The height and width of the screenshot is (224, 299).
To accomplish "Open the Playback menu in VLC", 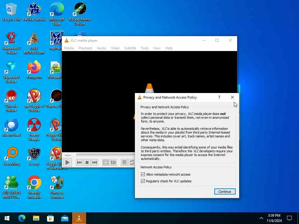I will (86, 48).
